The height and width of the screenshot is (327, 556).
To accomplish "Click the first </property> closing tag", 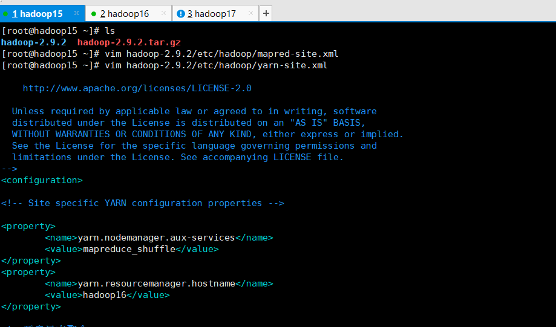I will click(31, 261).
